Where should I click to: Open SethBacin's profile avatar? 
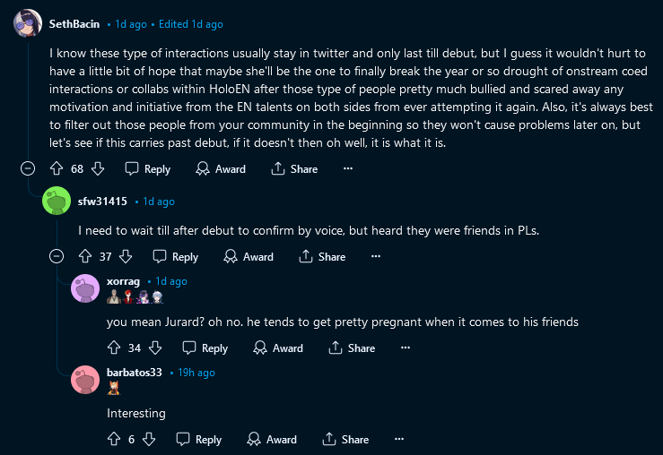coord(28,24)
